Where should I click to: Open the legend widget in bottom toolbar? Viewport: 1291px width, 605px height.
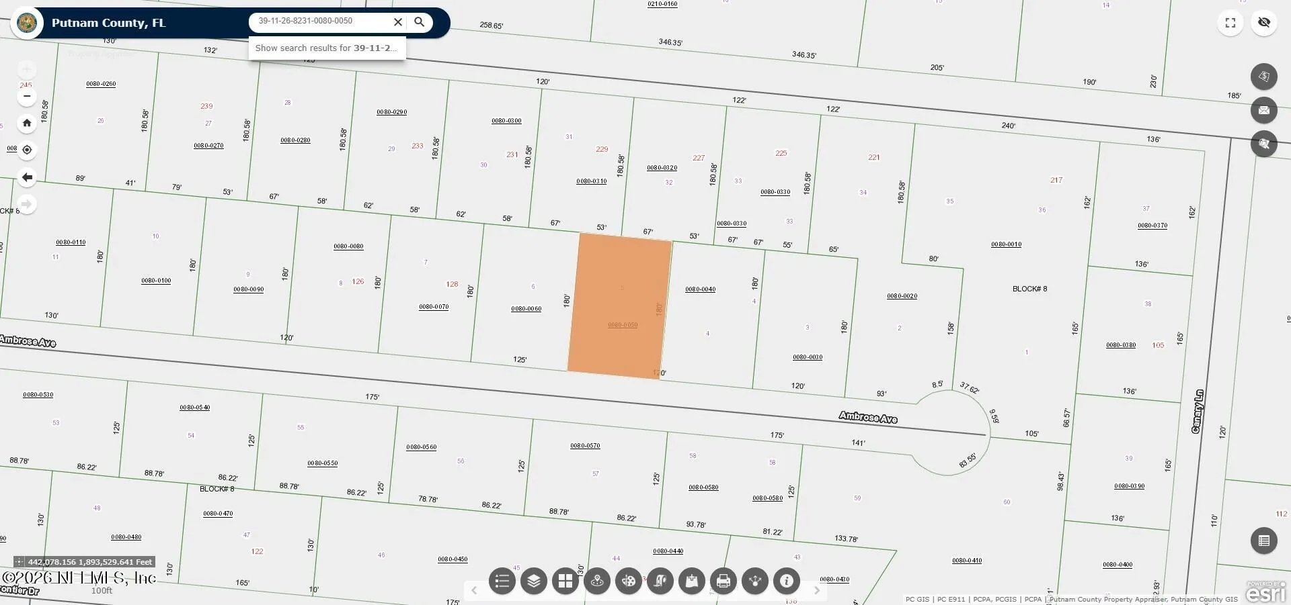[x=502, y=581]
